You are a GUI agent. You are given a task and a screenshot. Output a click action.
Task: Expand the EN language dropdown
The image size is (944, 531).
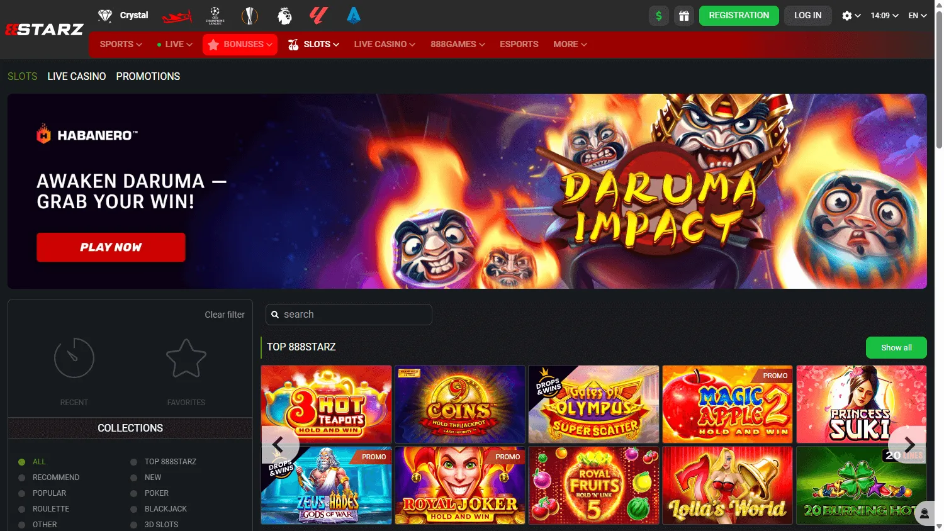(917, 15)
